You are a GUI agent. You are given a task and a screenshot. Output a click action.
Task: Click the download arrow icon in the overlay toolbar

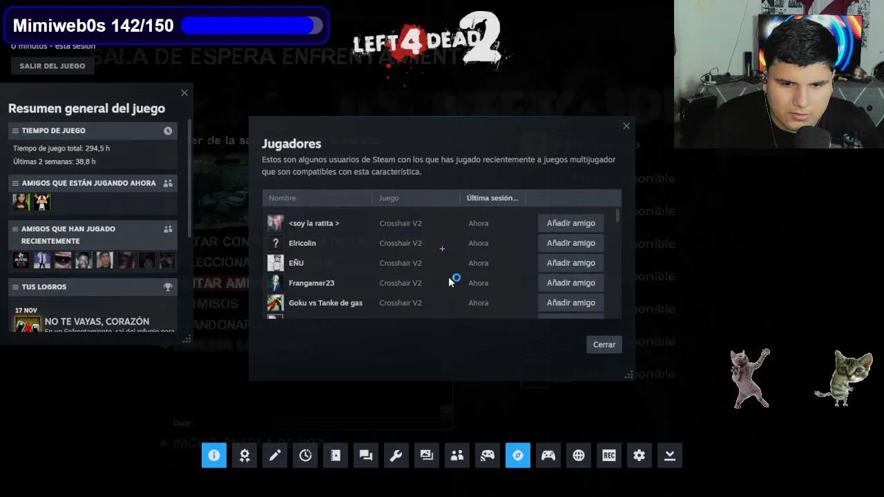(x=670, y=456)
